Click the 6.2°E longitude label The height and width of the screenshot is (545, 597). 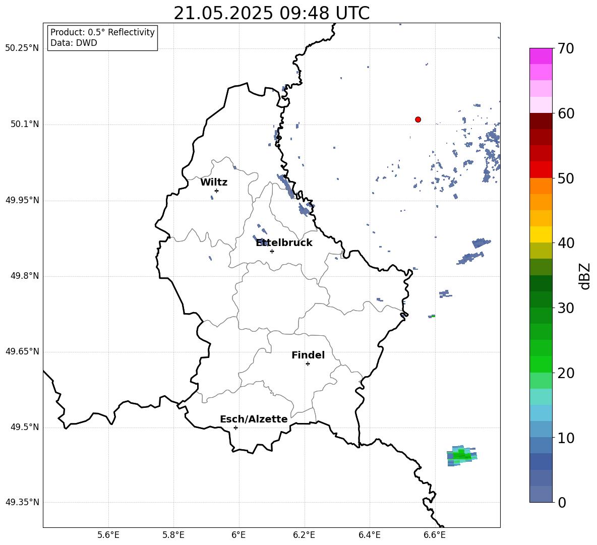pyautogui.click(x=304, y=535)
